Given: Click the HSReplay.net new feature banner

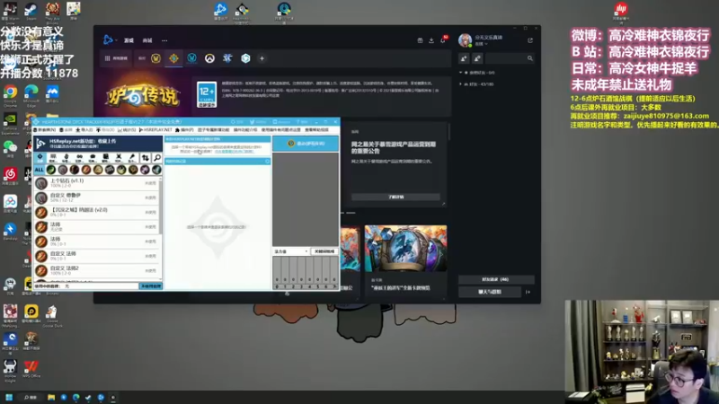Looking at the screenshot, I should pos(97,144).
